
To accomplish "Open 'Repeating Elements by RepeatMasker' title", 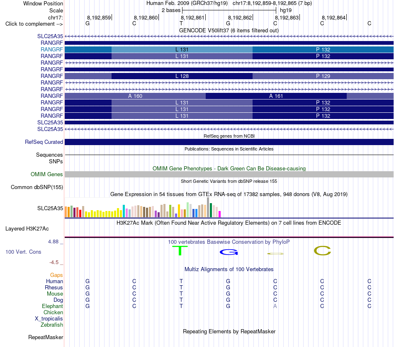I will pos(229,331).
